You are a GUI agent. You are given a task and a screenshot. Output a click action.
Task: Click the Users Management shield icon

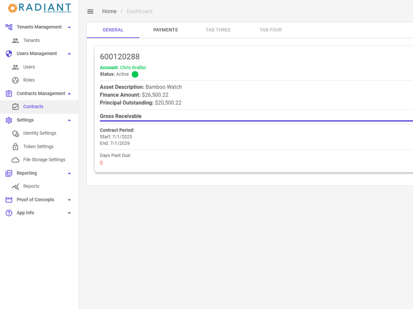pyautogui.click(x=9, y=54)
